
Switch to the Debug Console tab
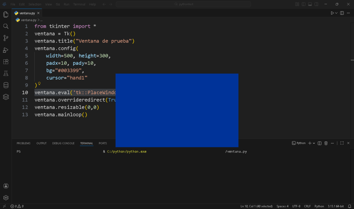point(63,143)
